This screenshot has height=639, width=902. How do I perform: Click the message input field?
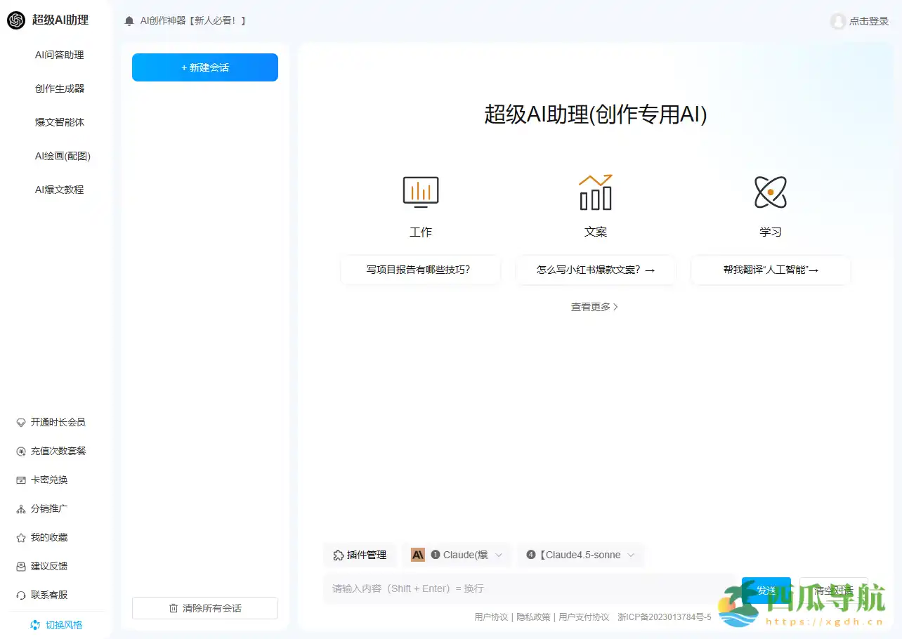(492, 588)
